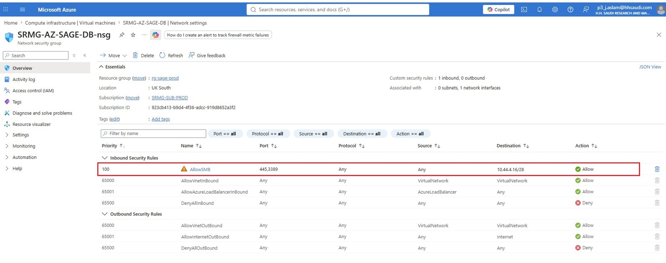Screen dimensions: 666x263
Task: Mark the NSG as favorite with the star
Action: tap(133, 35)
